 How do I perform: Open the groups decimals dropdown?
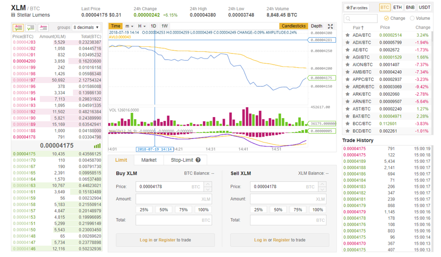point(86,27)
